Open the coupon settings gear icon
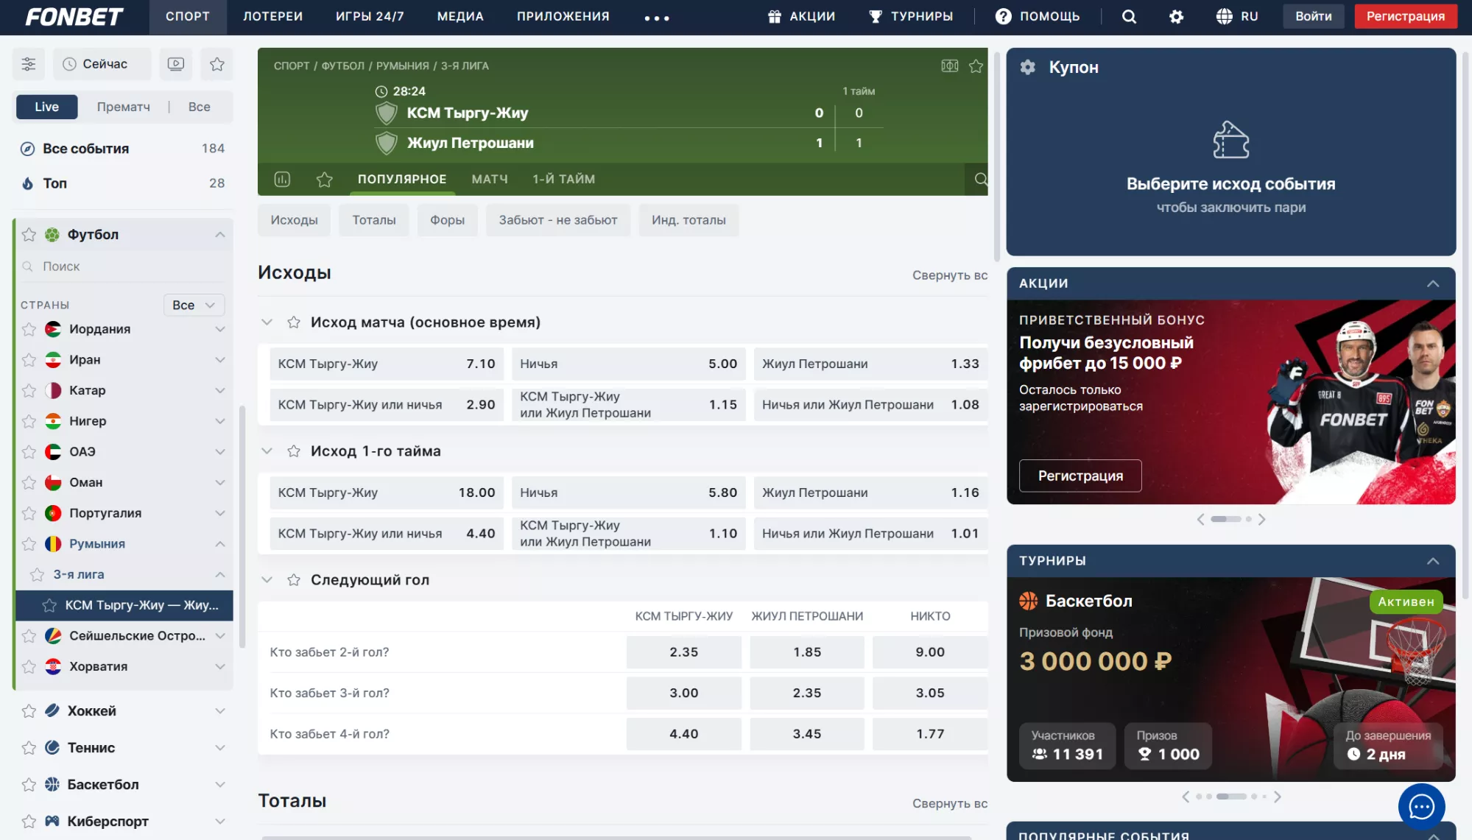 coord(1028,67)
